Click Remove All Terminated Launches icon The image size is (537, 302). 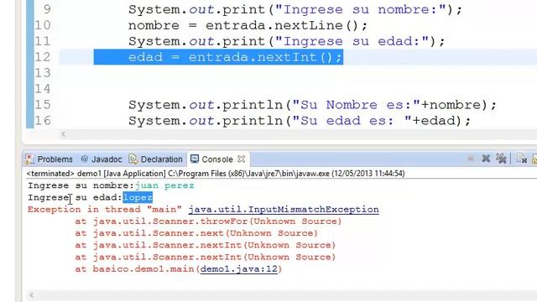coord(501,159)
